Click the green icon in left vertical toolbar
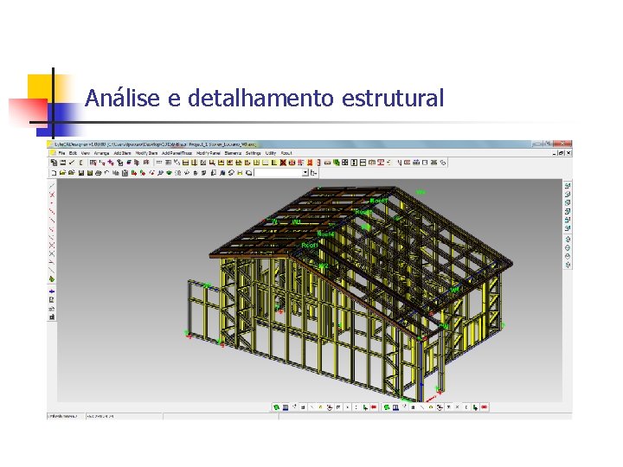Screen dimensions: 623x467 [x=52, y=279]
